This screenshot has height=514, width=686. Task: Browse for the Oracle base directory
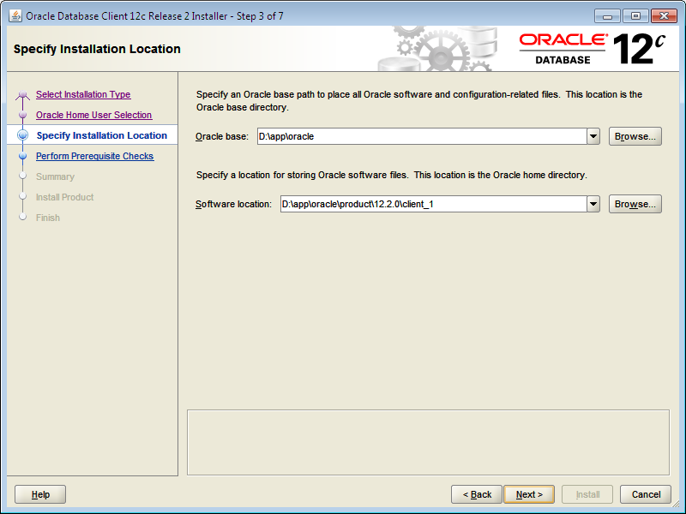point(635,135)
